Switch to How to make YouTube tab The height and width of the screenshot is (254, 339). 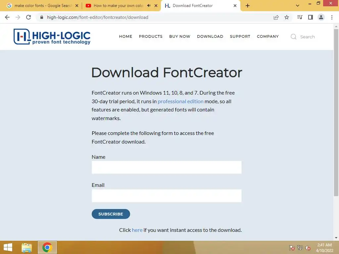pyautogui.click(x=118, y=6)
